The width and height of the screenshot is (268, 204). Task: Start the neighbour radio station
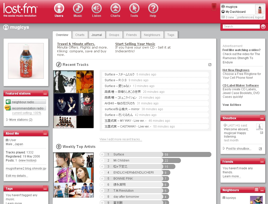point(26,102)
